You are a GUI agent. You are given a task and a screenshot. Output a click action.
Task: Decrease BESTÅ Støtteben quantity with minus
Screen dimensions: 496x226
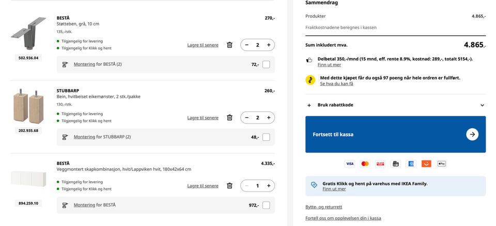[x=247, y=45]
